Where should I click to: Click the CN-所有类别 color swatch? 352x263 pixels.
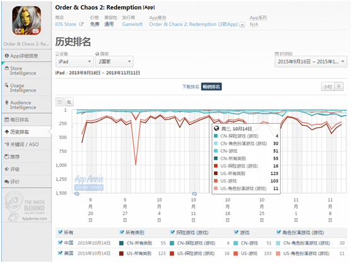tap(121, 243)
